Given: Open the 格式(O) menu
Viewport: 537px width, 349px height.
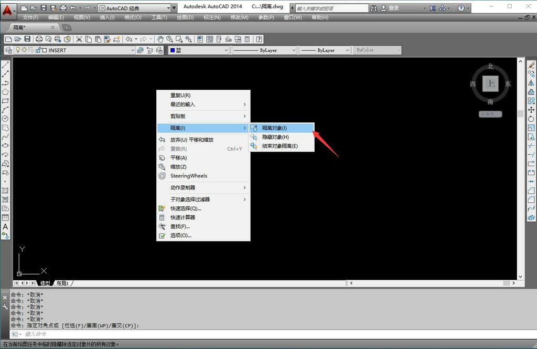Looking at the screenshot, I should coord(133,17).
